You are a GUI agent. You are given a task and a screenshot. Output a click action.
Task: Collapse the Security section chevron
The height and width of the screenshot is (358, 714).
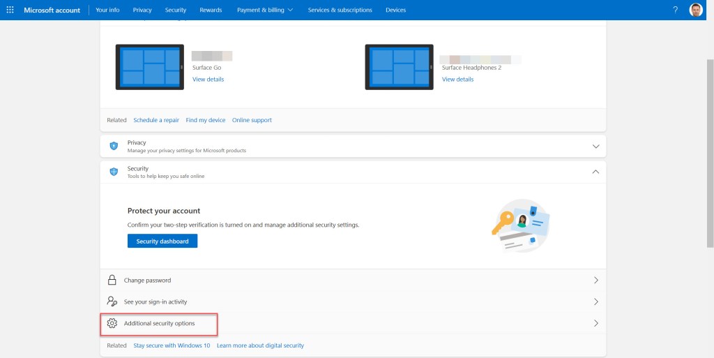(595, 172)
